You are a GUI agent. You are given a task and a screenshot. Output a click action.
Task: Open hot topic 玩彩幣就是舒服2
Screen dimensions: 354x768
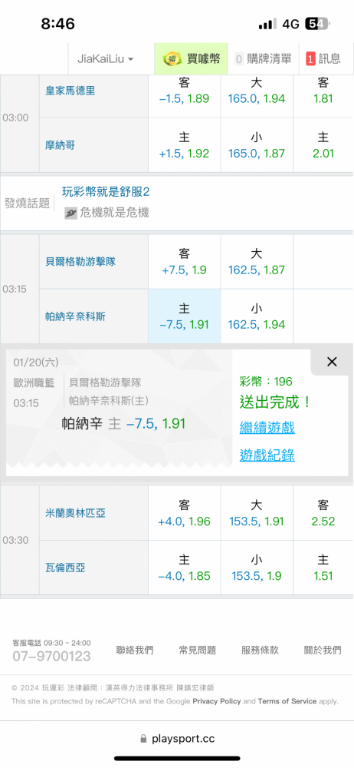tap(106, 191)
